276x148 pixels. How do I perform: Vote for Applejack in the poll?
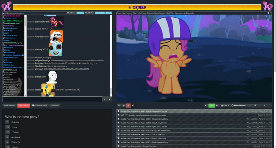coord(7,137)
